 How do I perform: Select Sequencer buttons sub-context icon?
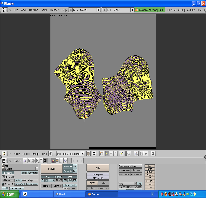57,161
